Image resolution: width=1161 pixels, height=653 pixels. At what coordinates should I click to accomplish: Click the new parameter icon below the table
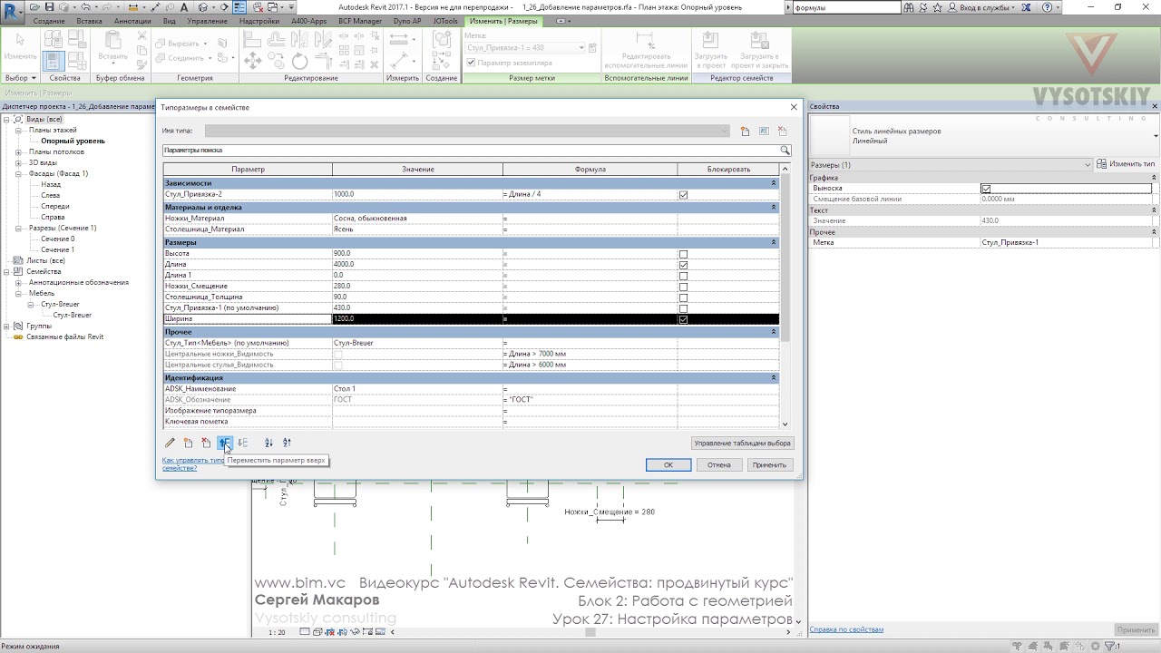click(x=188, y=443)
